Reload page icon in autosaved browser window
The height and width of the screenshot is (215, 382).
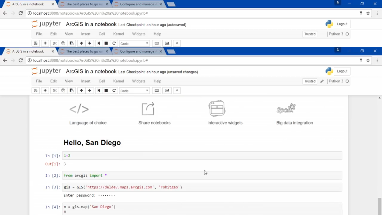21,13
